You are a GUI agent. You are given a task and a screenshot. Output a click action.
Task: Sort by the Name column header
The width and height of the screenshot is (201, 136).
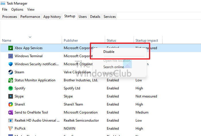7,41
